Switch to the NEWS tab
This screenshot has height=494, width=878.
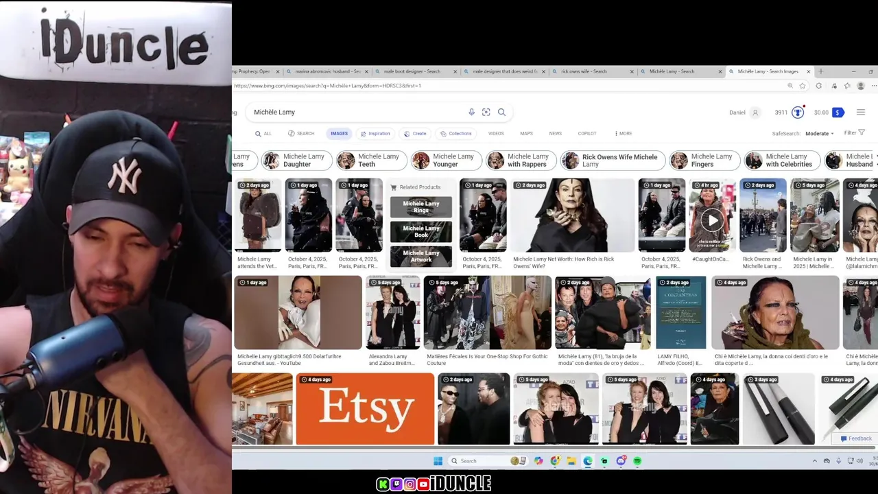556,134
